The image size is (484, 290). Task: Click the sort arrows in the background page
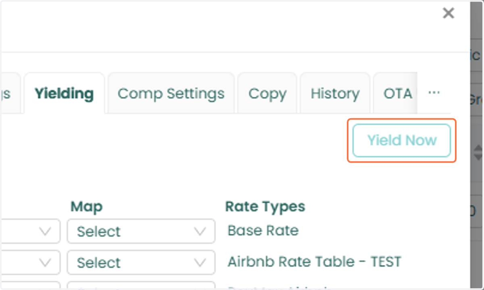[478, 152]
